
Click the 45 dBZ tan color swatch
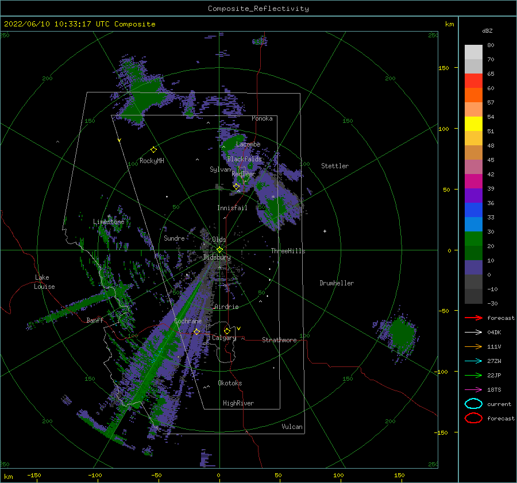[473, 152]
